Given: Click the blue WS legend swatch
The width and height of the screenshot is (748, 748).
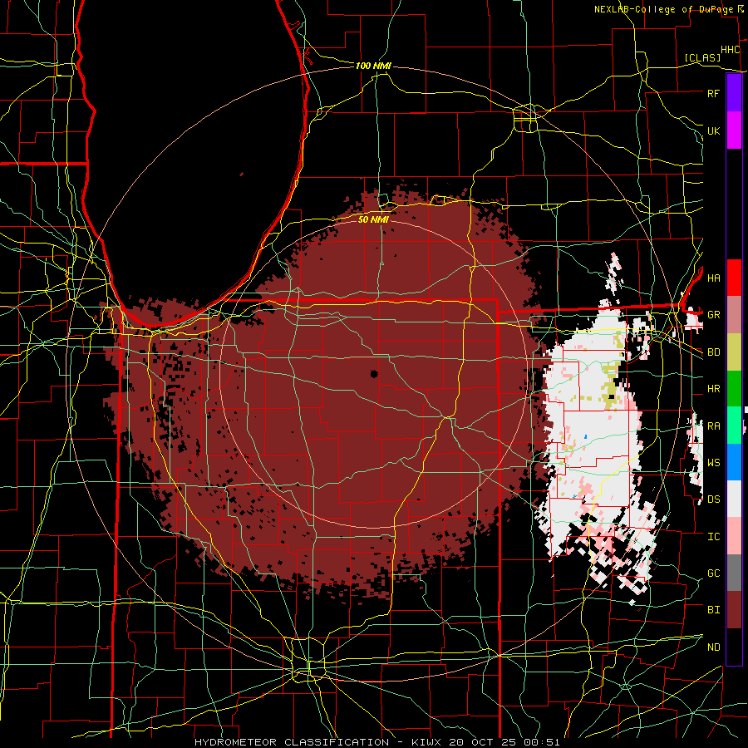Looking at the screenshot, I should click(734, 462).
